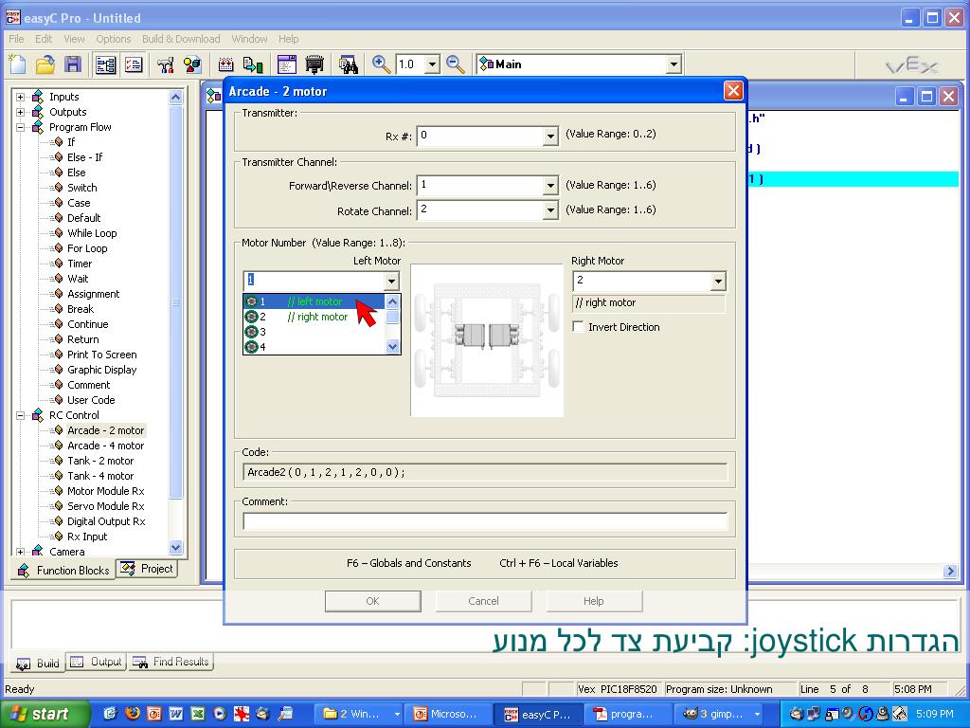This screenshot has width=970, height=728.
Task: Open the Rotate Channel dropdown
Action: click(550, 210)
